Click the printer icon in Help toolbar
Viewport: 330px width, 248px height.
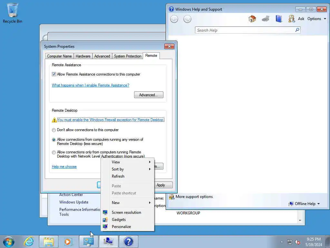tap(266, 19)
